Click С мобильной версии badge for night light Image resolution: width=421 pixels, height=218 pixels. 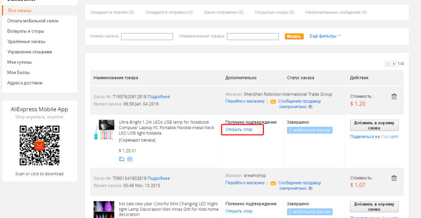pyautogui.click(x=310, y=212)
